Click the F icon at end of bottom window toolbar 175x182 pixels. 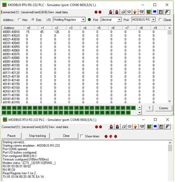(167, 127)
